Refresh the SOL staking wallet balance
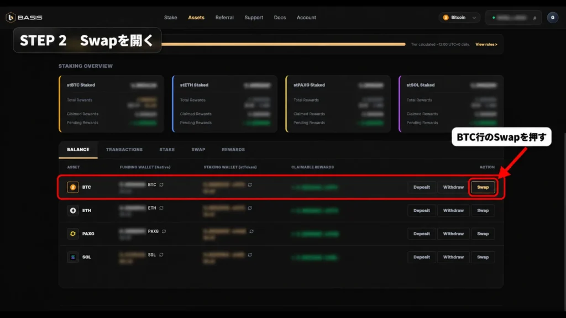 click(250, 255)
